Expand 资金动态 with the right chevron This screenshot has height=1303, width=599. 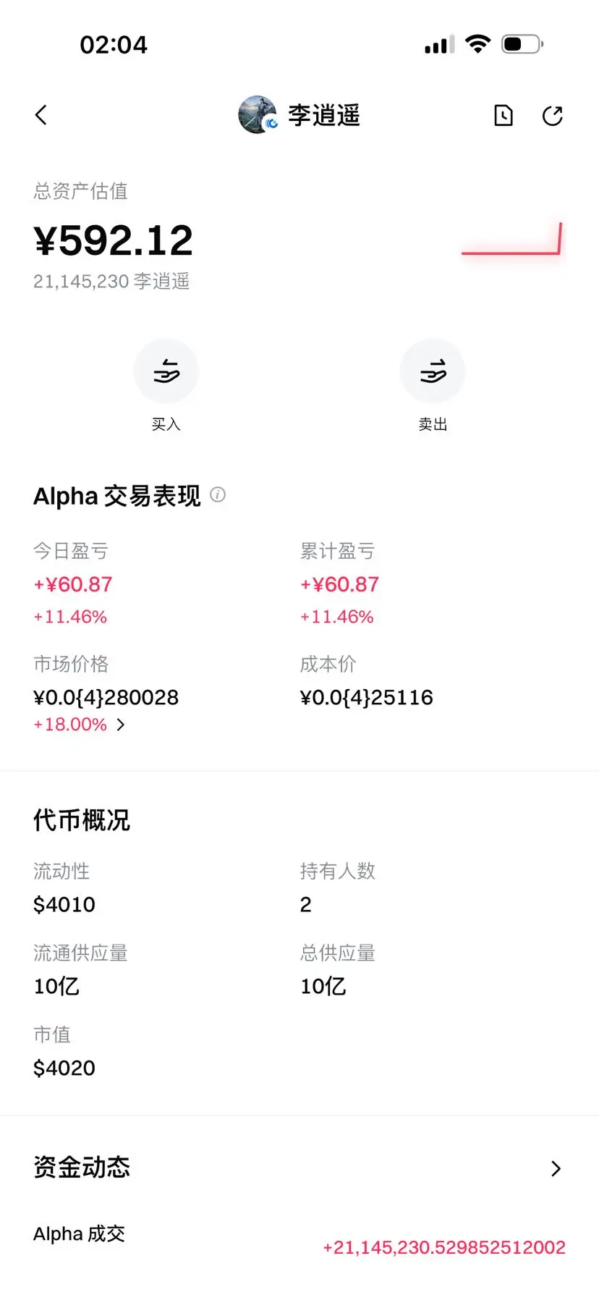pos(556,1168)
